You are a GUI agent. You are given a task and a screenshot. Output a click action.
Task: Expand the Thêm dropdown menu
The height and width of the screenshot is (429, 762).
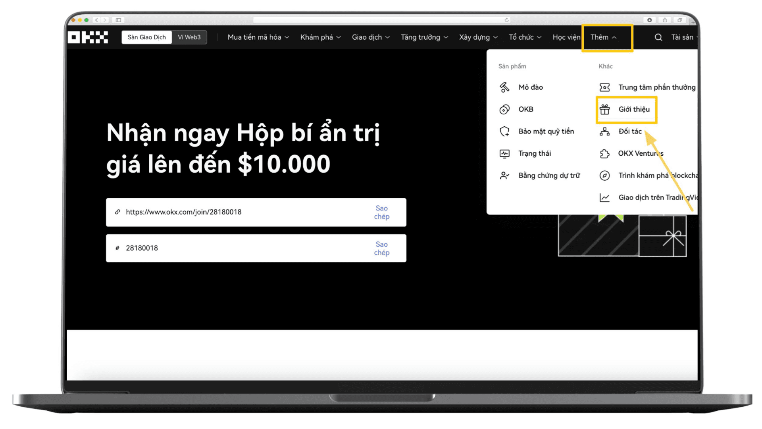(604, 37)
